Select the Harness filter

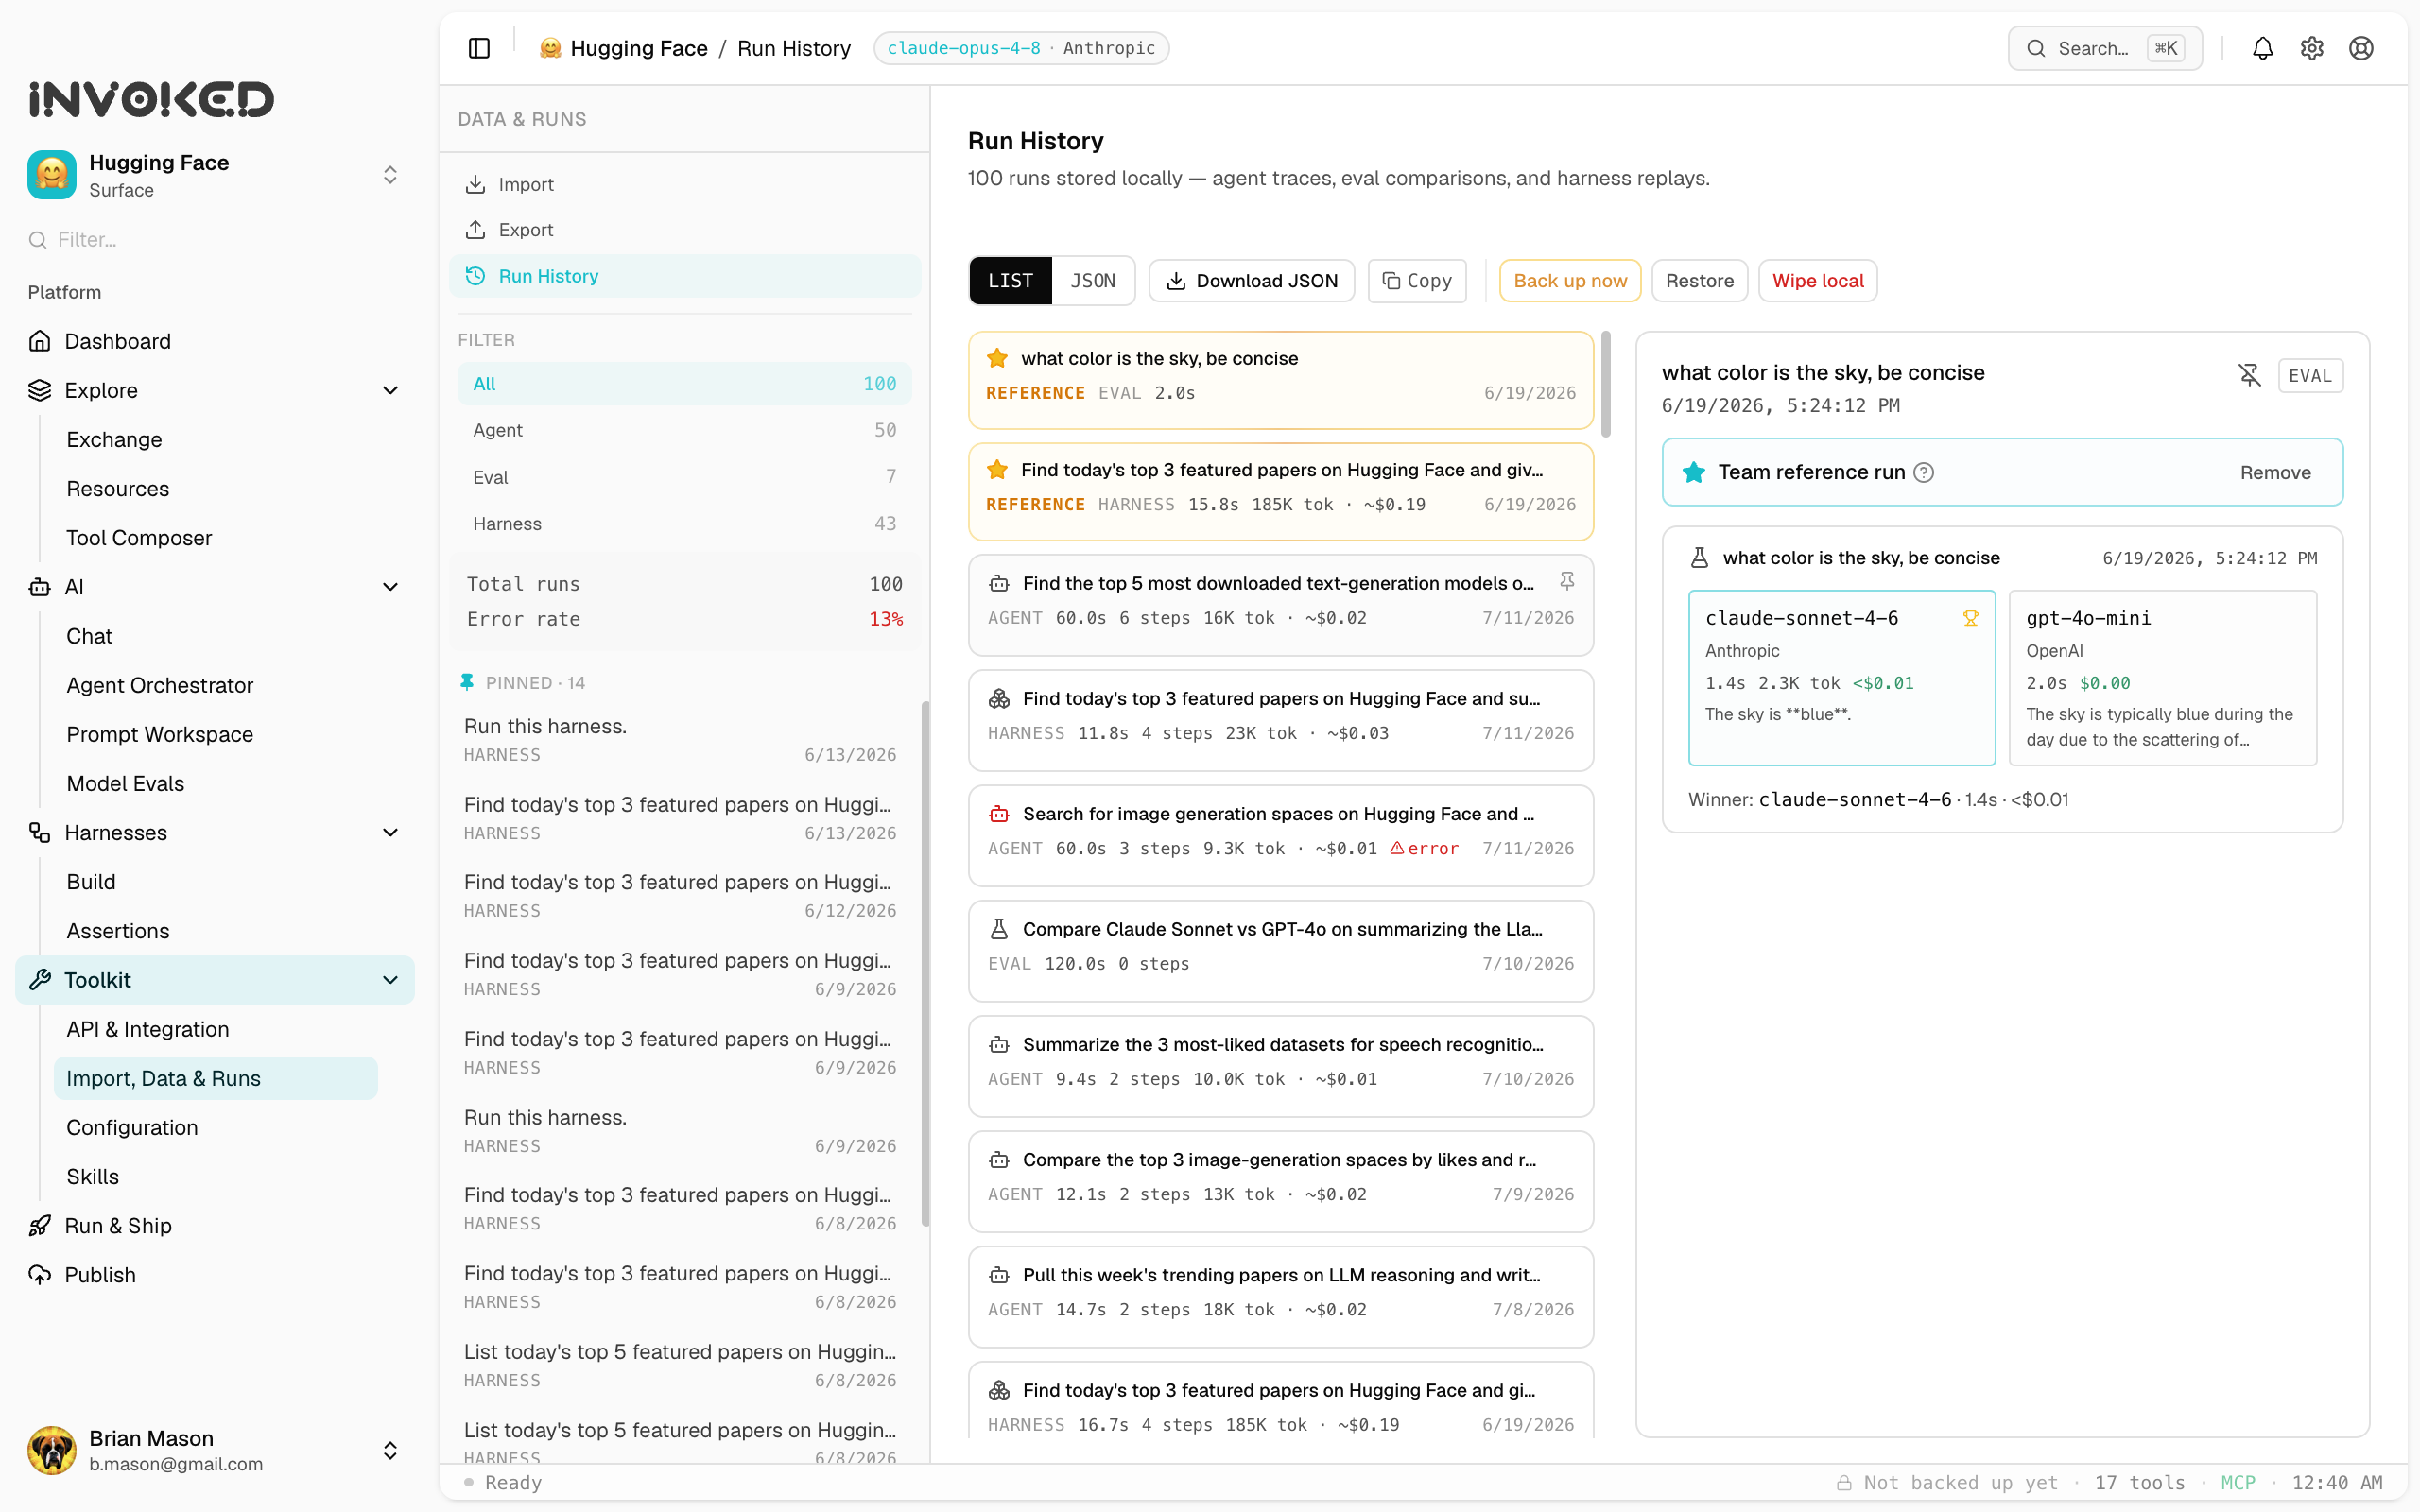tap(684, 524)
